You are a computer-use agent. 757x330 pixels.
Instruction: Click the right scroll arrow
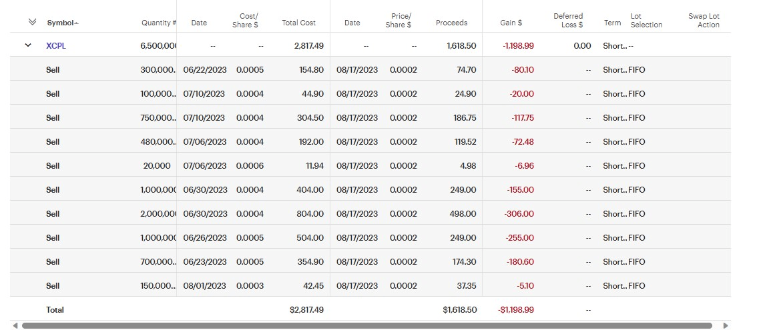[x=726, y=325]
